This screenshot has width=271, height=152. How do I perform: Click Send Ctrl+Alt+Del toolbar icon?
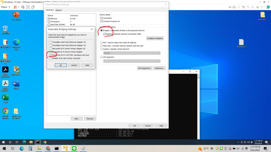tap(23, 7)
